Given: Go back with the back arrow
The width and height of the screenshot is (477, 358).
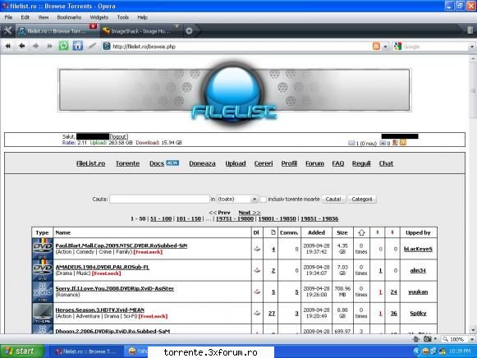Looking at the screenshot, I should pos(22,46).
